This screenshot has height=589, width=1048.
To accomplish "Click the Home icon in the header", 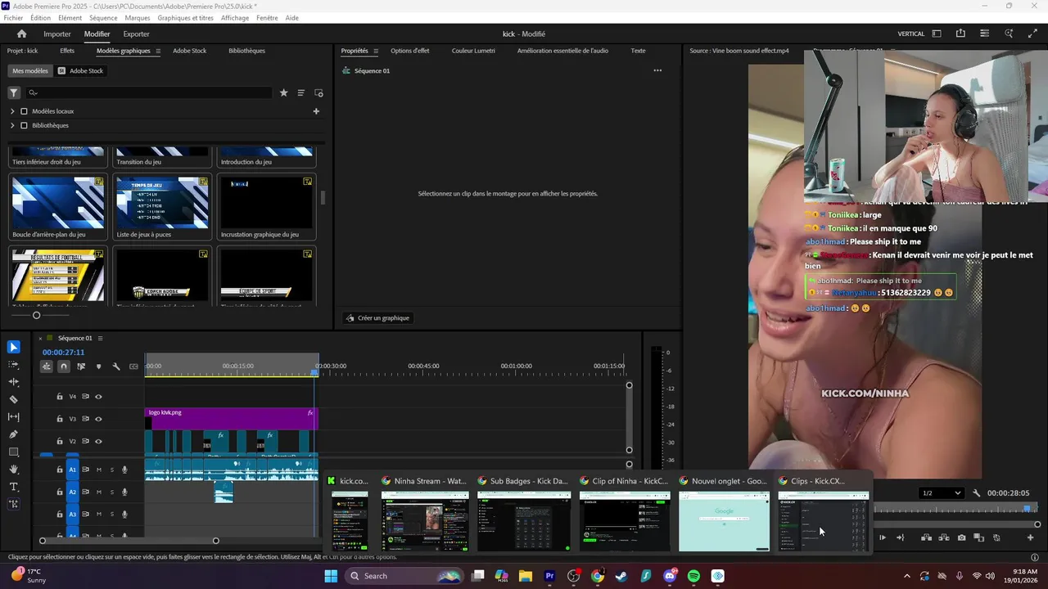I will [21, 34].
